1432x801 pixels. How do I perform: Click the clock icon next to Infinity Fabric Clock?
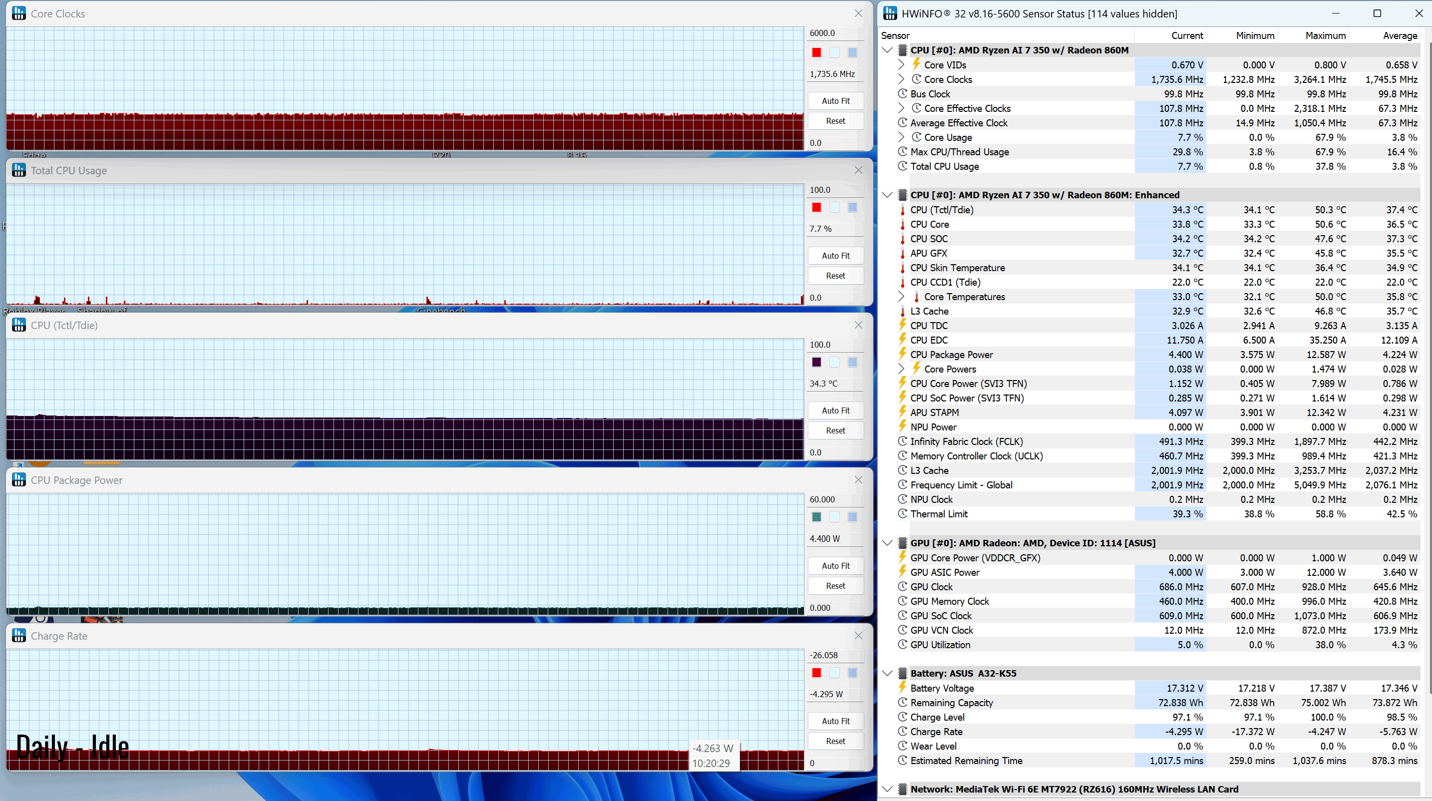point(903,441)
